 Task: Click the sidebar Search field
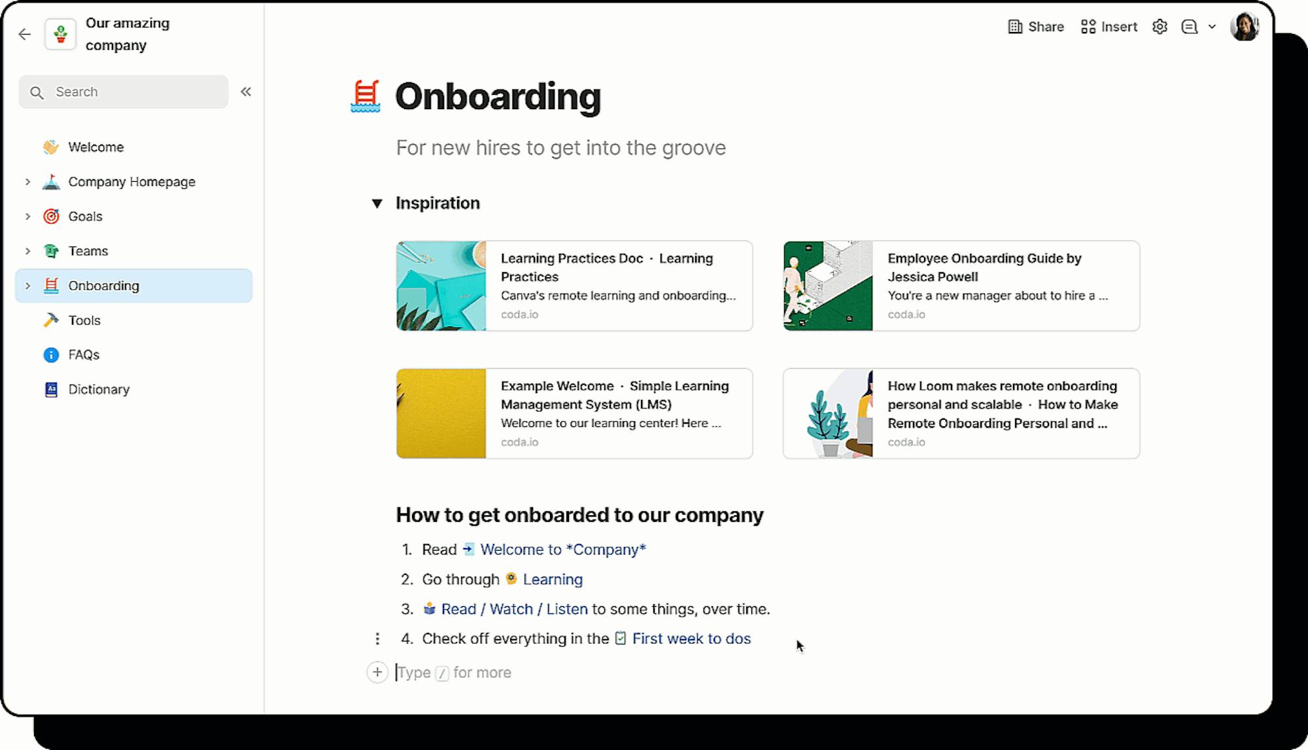(124, 92)
